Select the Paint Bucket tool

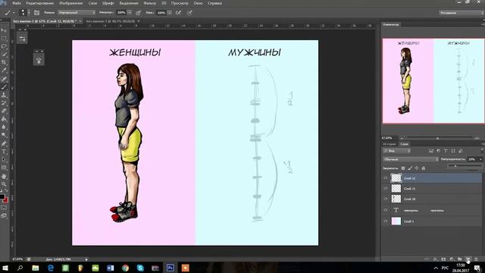point(4,119)
